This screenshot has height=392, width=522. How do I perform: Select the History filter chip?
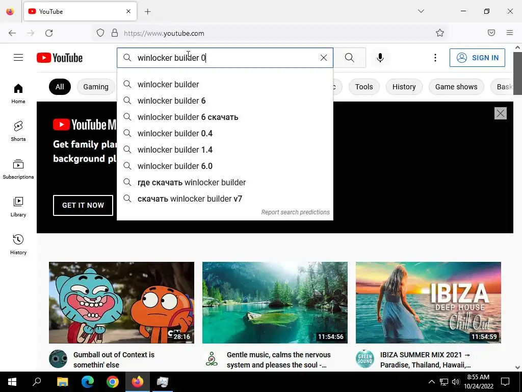point(404,87)
